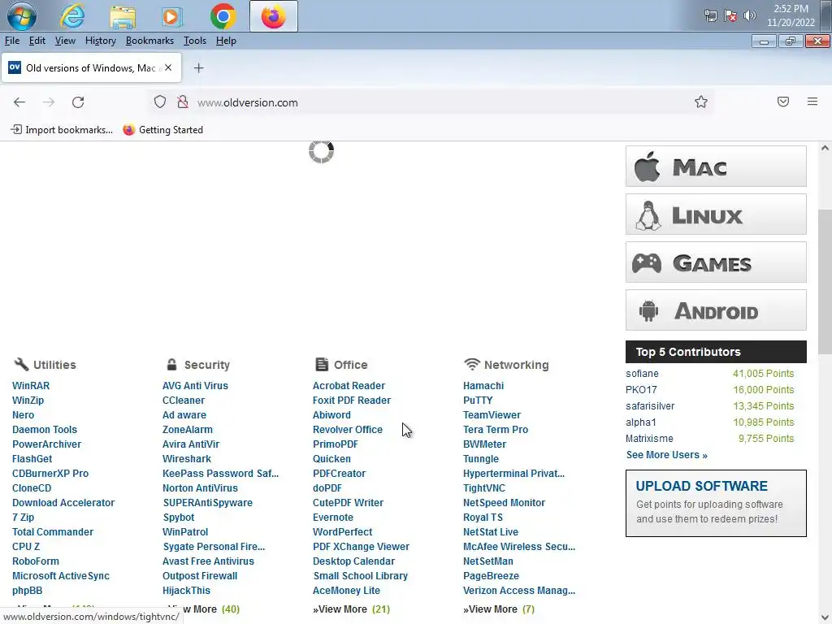Click the Upload Software banner
Viewport: 832px width, 624px height.
click(716, 503)
